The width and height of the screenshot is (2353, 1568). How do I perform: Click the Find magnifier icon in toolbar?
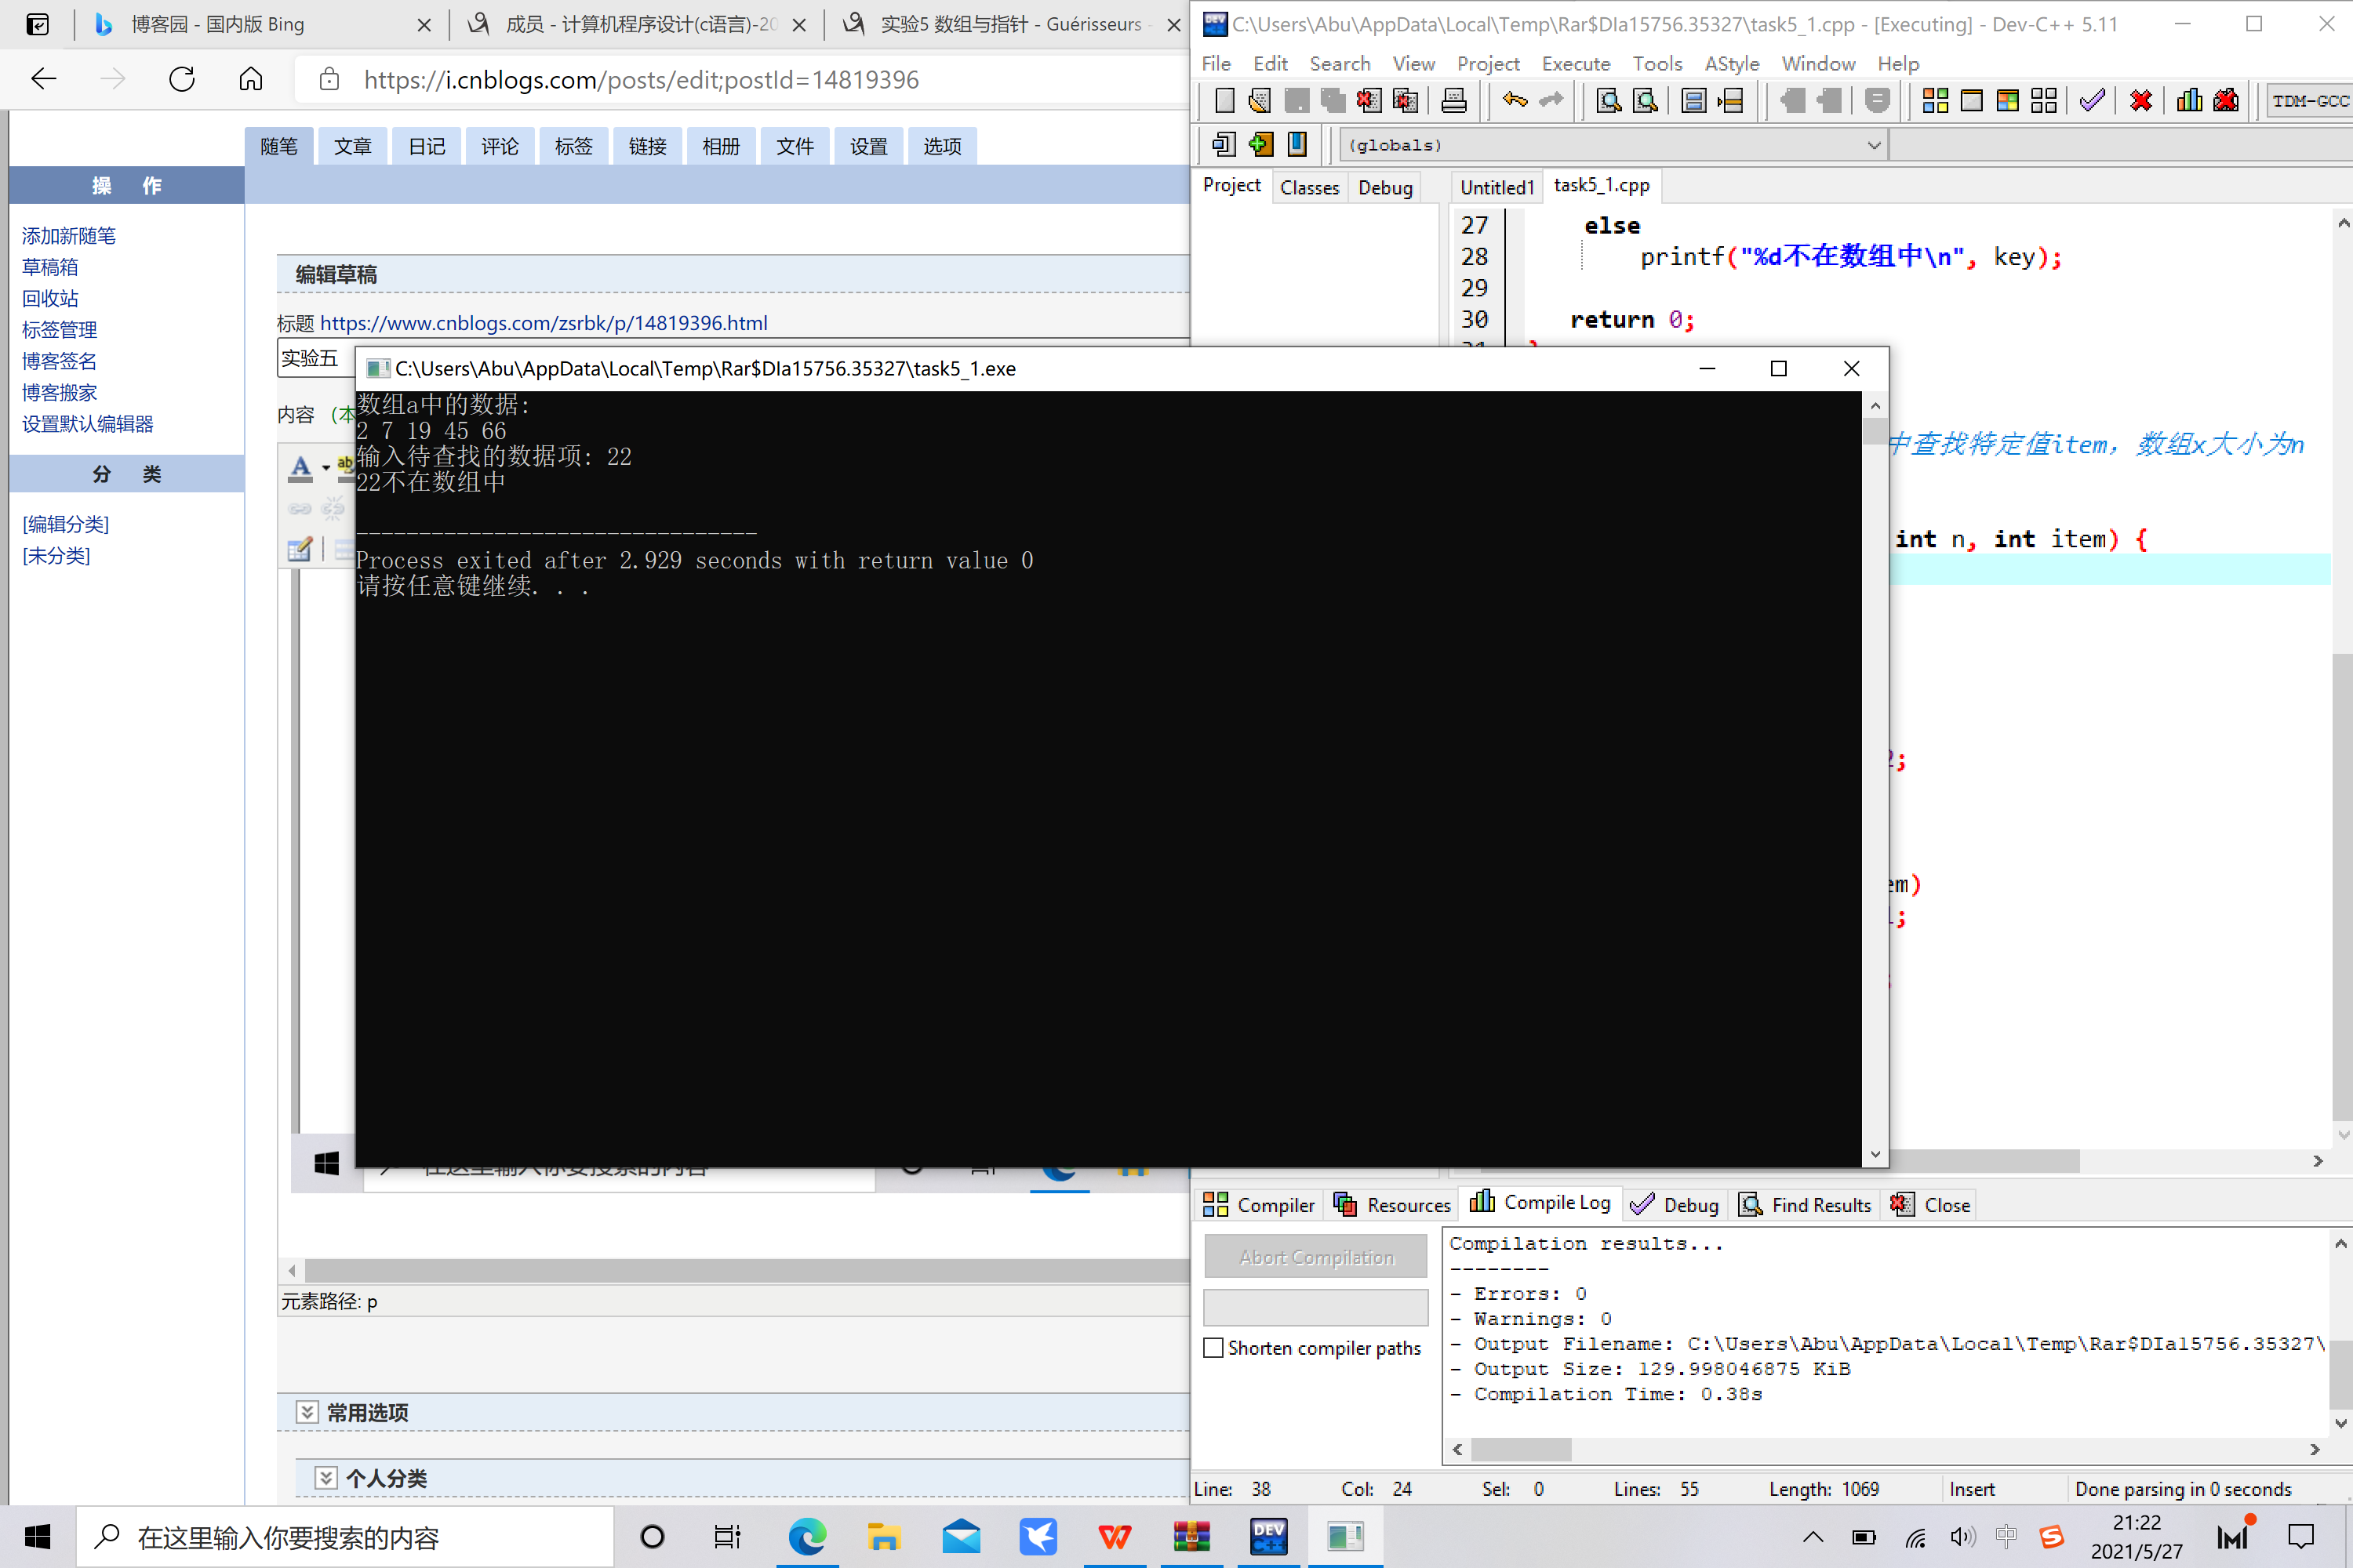click(x=1609, y=100)
